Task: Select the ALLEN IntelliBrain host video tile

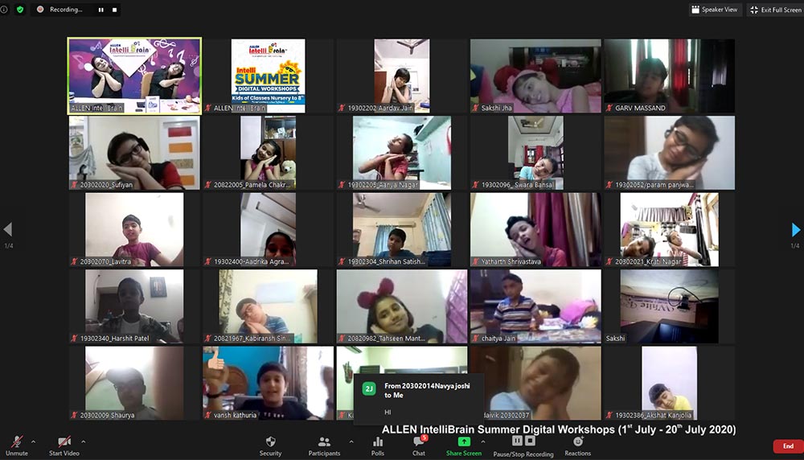Action: (134, 76)
